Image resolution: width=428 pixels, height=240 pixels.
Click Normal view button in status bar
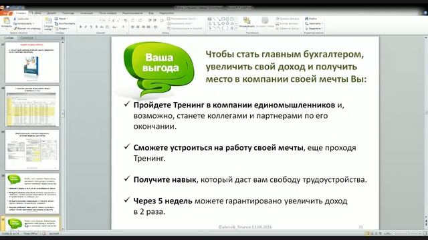point(367,233)
